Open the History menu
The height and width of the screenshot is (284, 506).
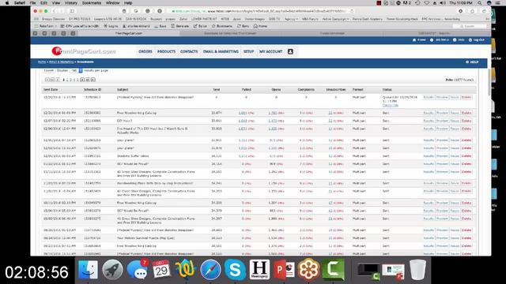point(70,3)
